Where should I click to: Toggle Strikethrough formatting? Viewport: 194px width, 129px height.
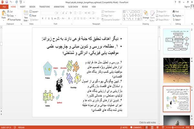[55, 18]
